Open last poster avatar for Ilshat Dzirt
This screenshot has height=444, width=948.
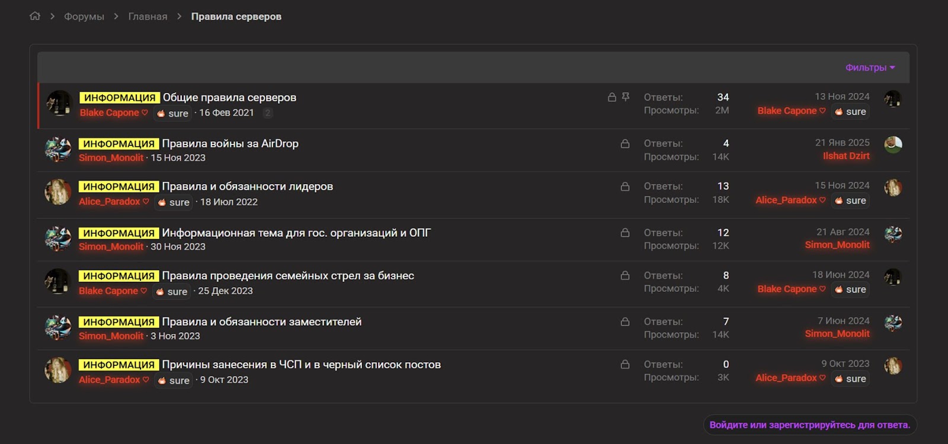click(893, 144)
